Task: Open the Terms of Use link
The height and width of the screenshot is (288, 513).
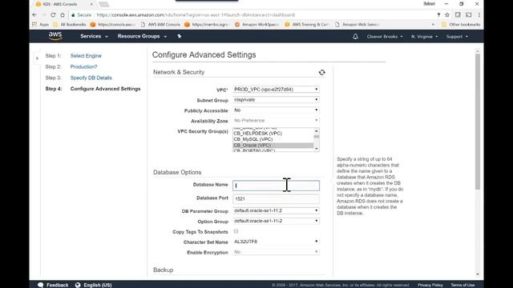Action: (463, 285)
